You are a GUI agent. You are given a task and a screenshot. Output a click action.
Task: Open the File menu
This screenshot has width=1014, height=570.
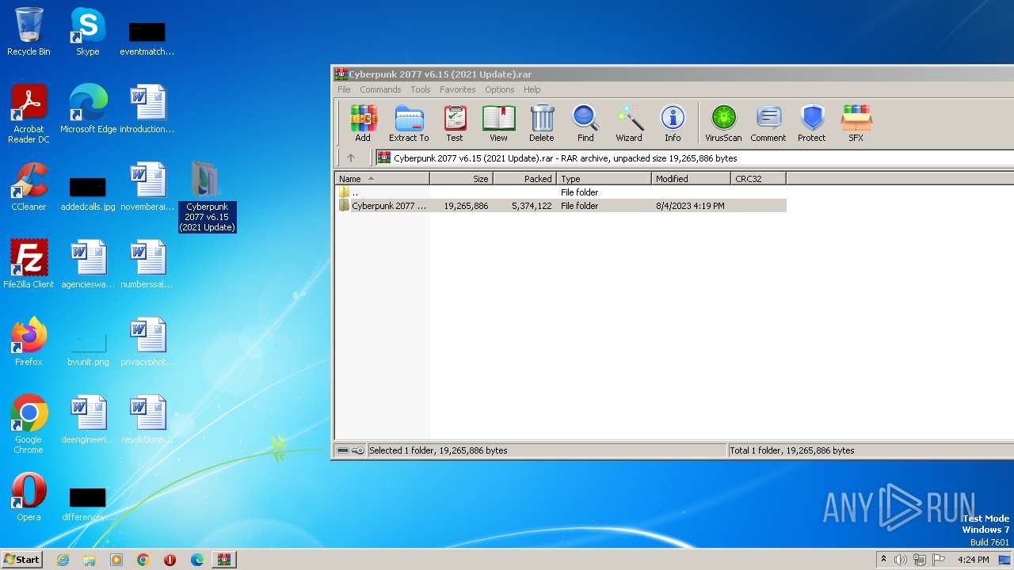pyautogui.click(x=344, y=89)
